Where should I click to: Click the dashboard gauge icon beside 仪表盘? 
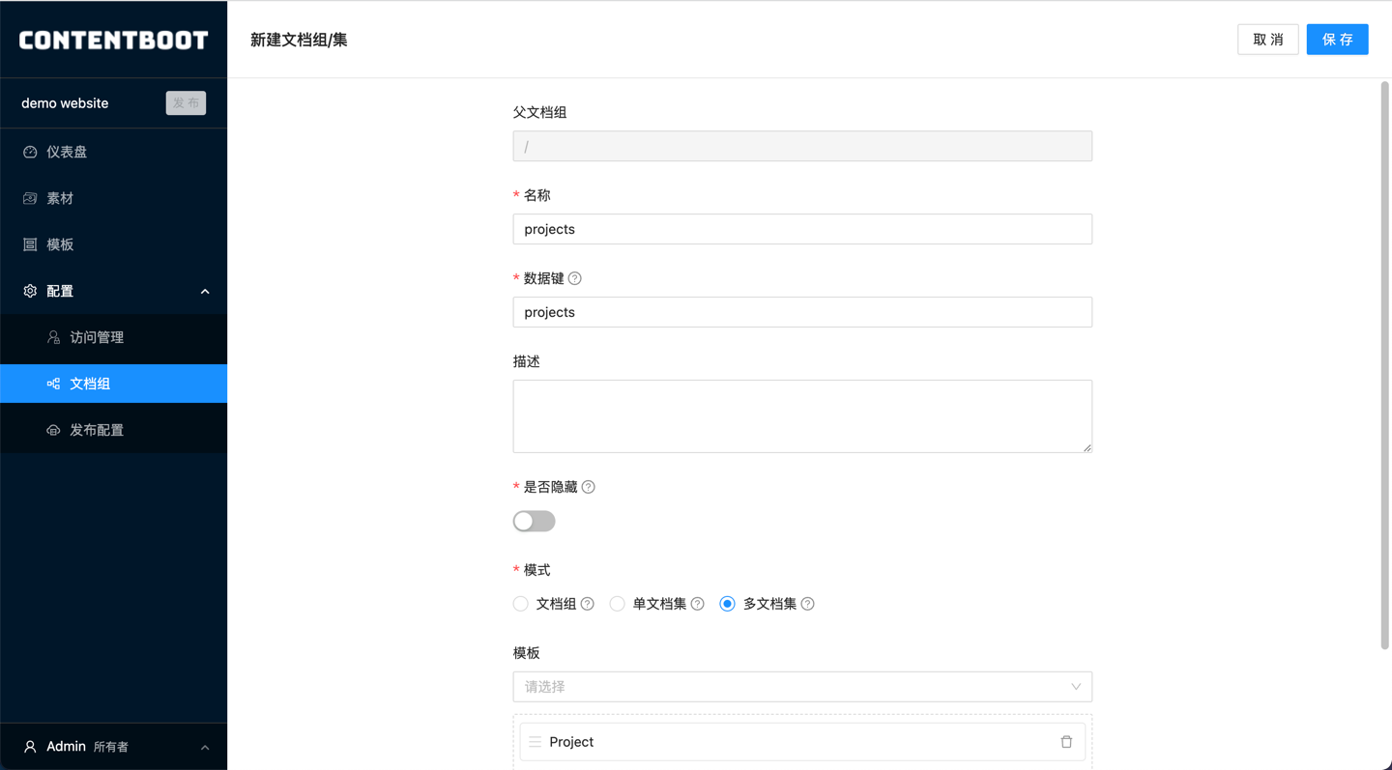[30, 152]
